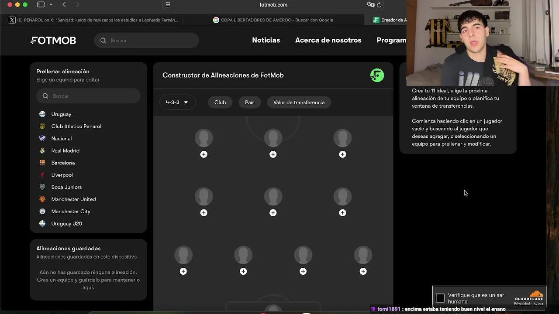Click the Safari back arrow
The width and height of the screenshot is (559, 314).
click(64, 4)
